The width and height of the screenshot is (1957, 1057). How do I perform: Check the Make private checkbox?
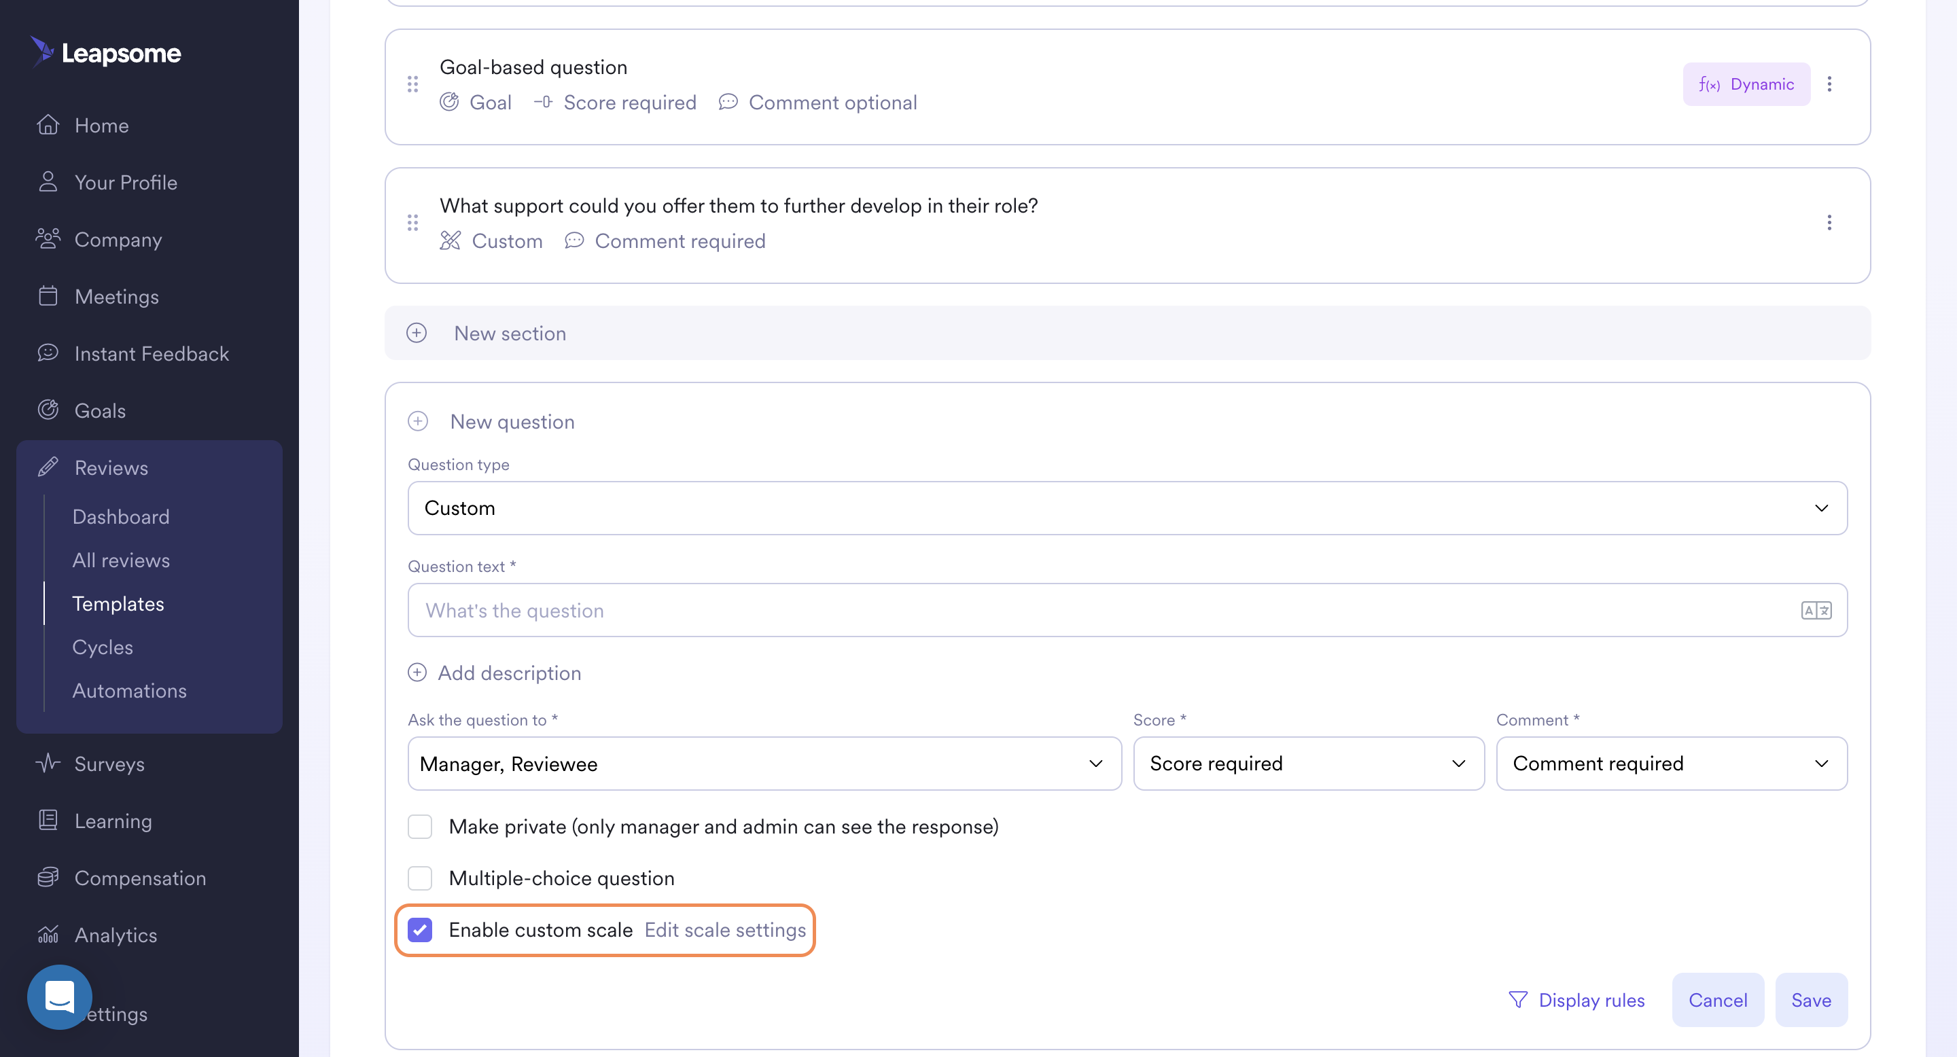pyautogui.click(x=420, y=826)
